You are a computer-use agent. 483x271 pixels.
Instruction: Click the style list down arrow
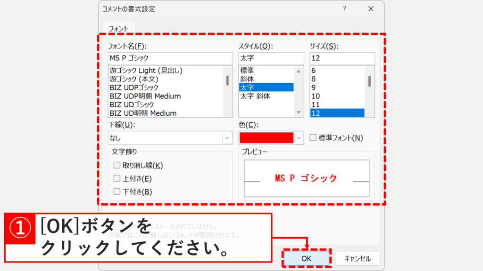(299, 112)
